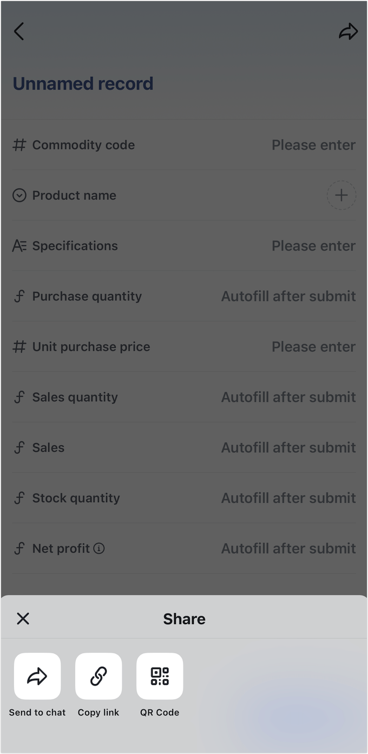The height and width of the screenshot is (754, 368).
Task: Tap the Net profit info icon
Action: (x=99, y=548)
